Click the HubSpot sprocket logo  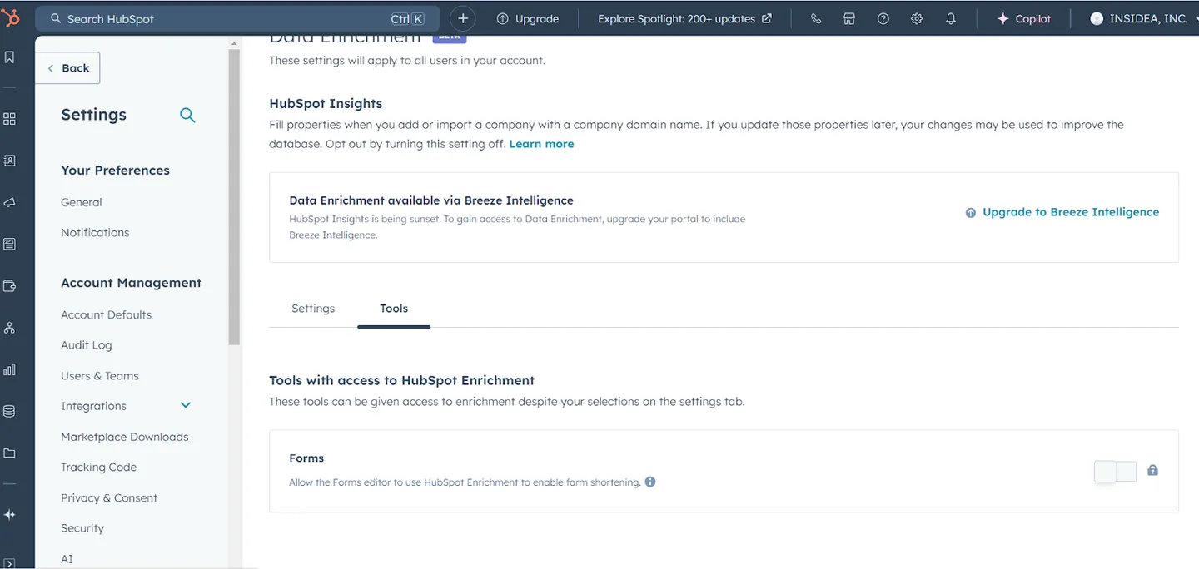[11, 17]
